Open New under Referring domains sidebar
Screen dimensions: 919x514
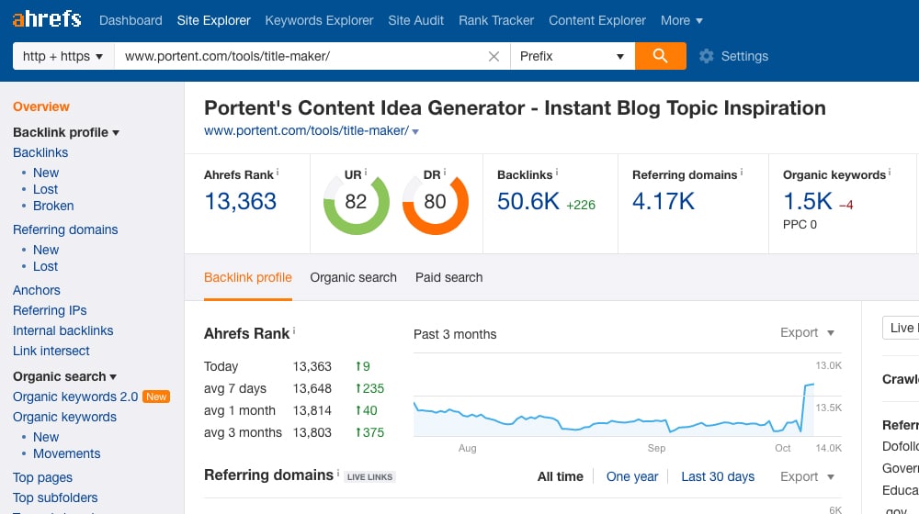click(46, 250)
